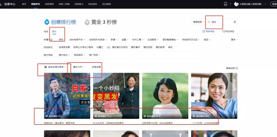The image size is (277, 137).
Task: Clear the search box with the X icon
Action: [235, 22]
